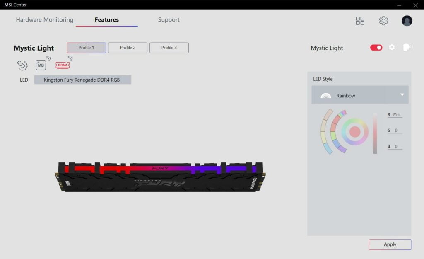Screen dimensions: 424x259
Task: Click the voice control head icon
Action: click(x=407, y=48)
